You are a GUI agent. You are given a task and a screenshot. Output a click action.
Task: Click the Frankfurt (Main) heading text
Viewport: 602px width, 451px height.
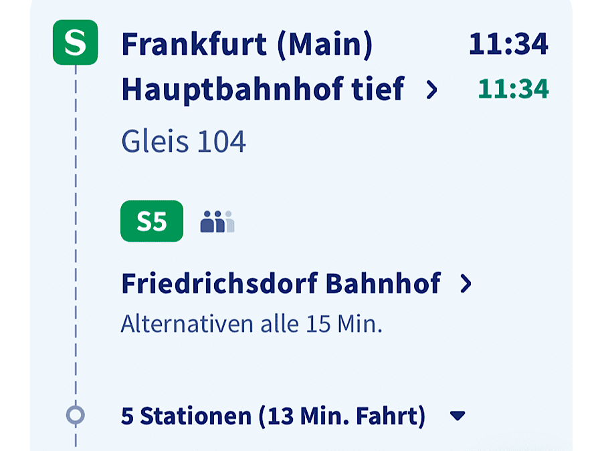coord(247,45)
